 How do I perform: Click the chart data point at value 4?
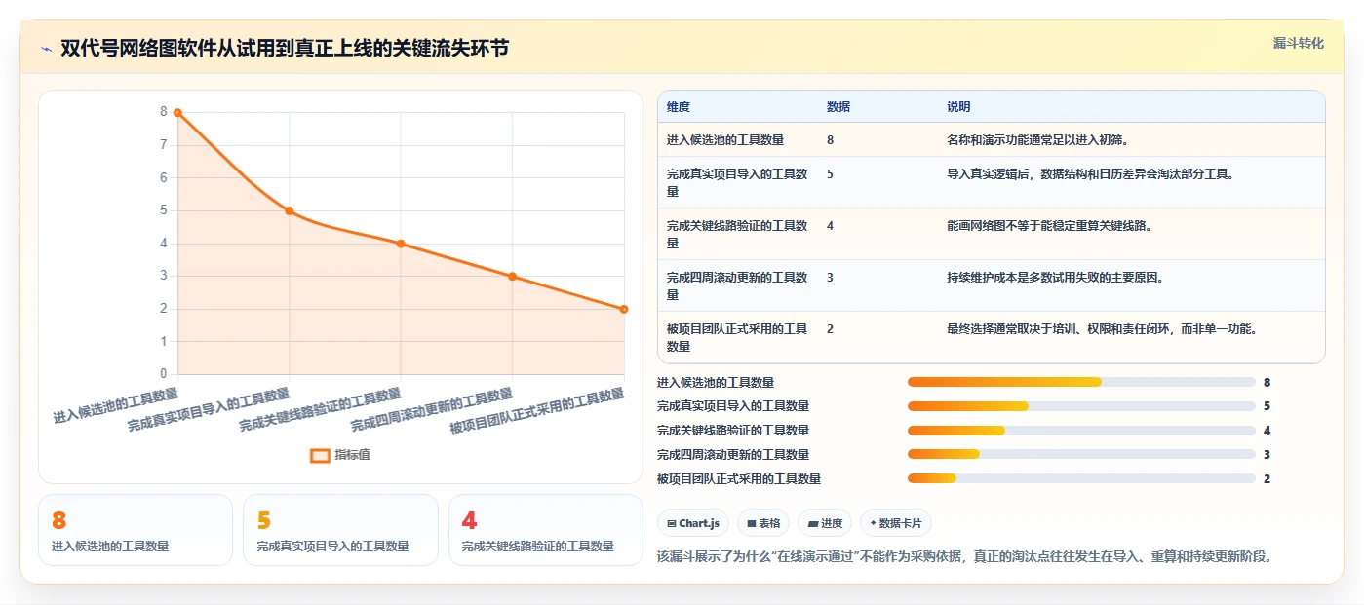pos(401,244)
